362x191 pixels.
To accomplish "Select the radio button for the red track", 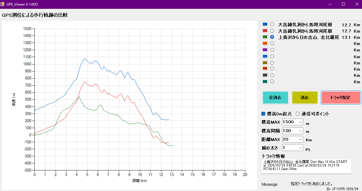I will point(272,31).
